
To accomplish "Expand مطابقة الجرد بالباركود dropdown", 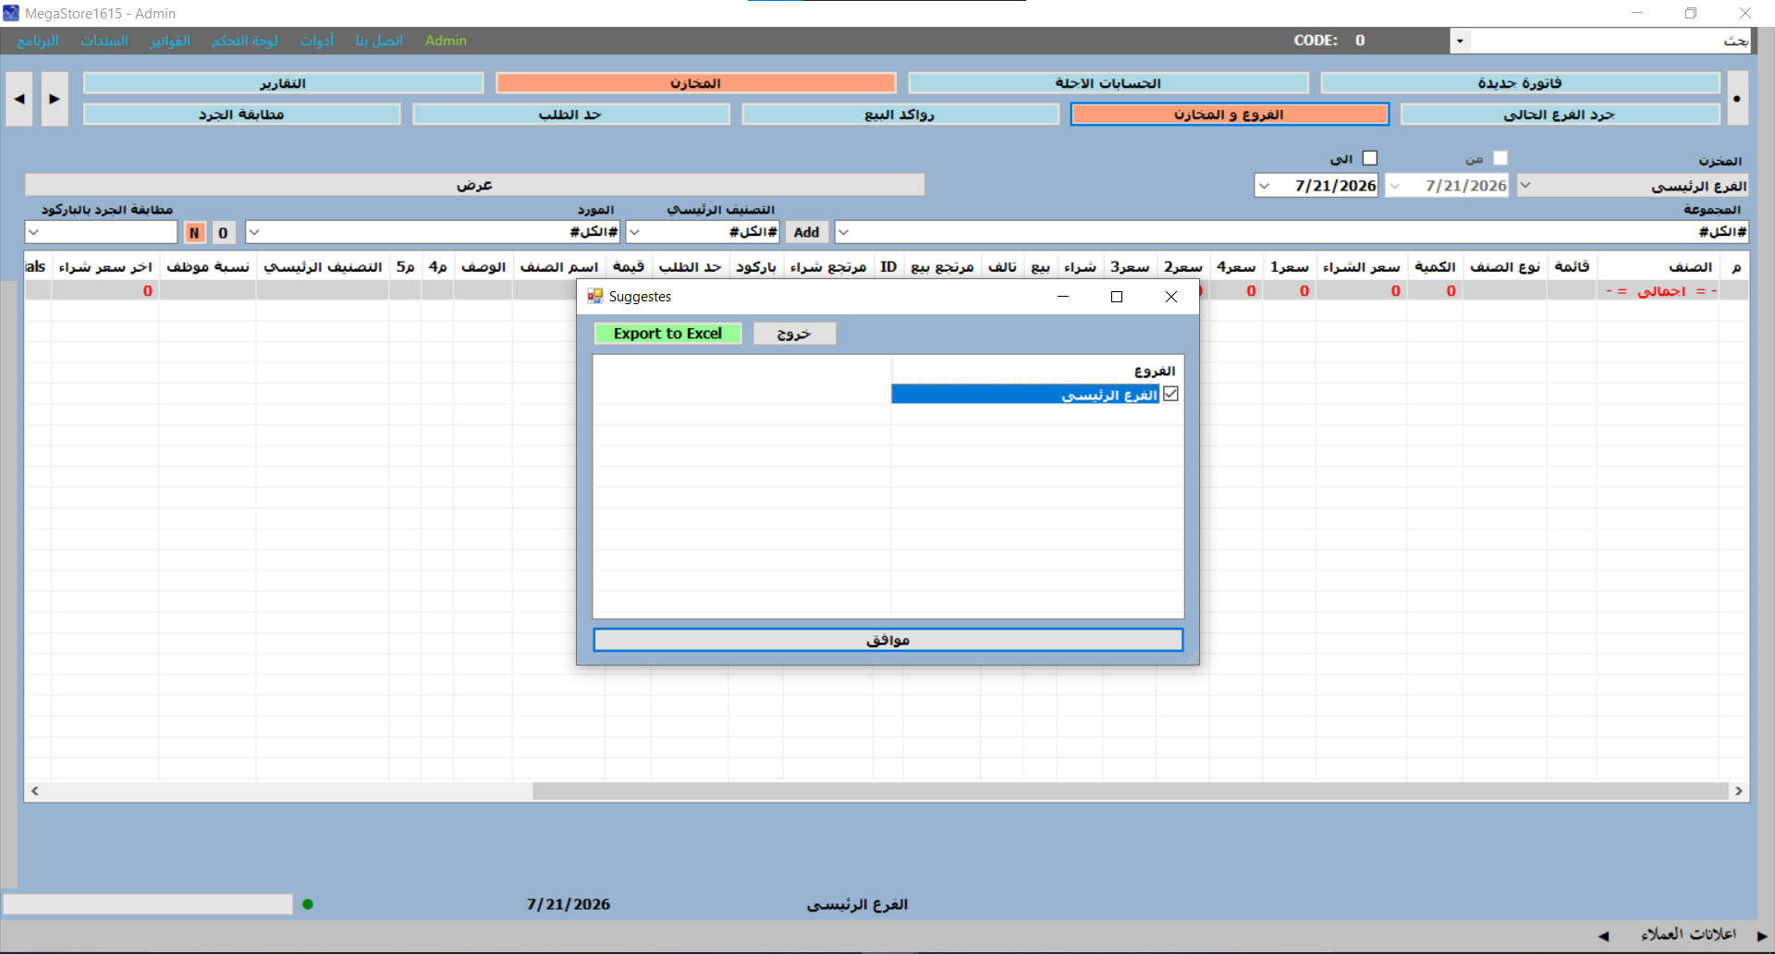I will [34, 232].
